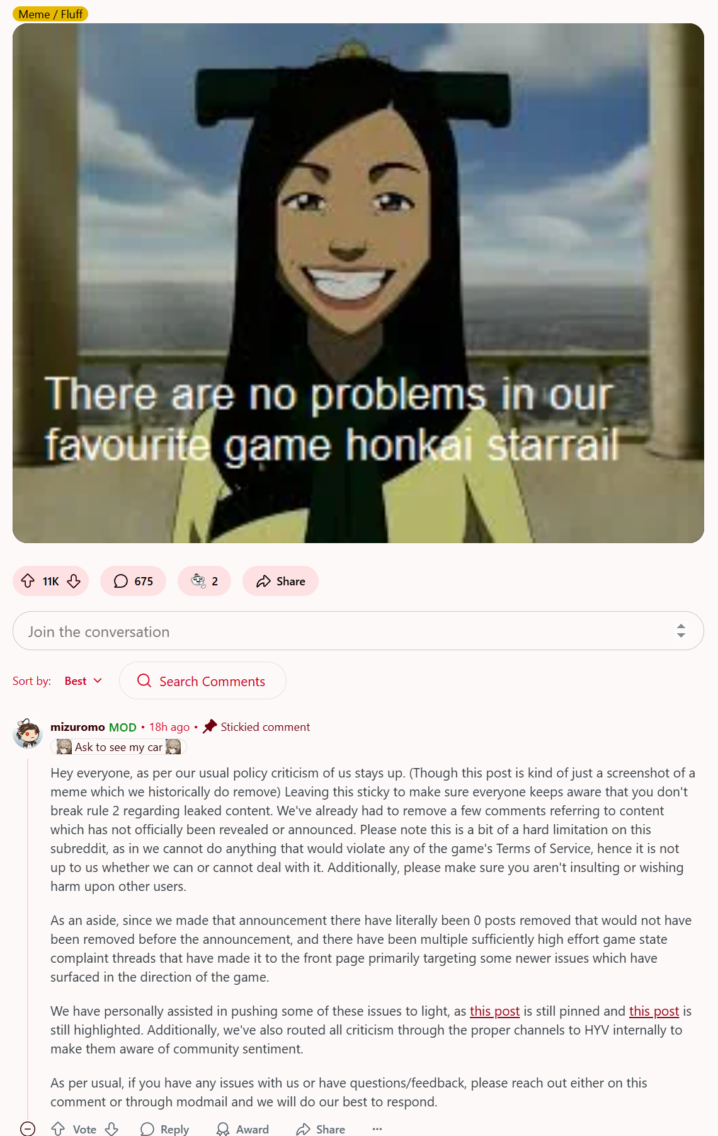Image resolution: width=718 pixels, height=1136 pixels.
Task: Downvote the main post
Action: (x=74, y=581)
